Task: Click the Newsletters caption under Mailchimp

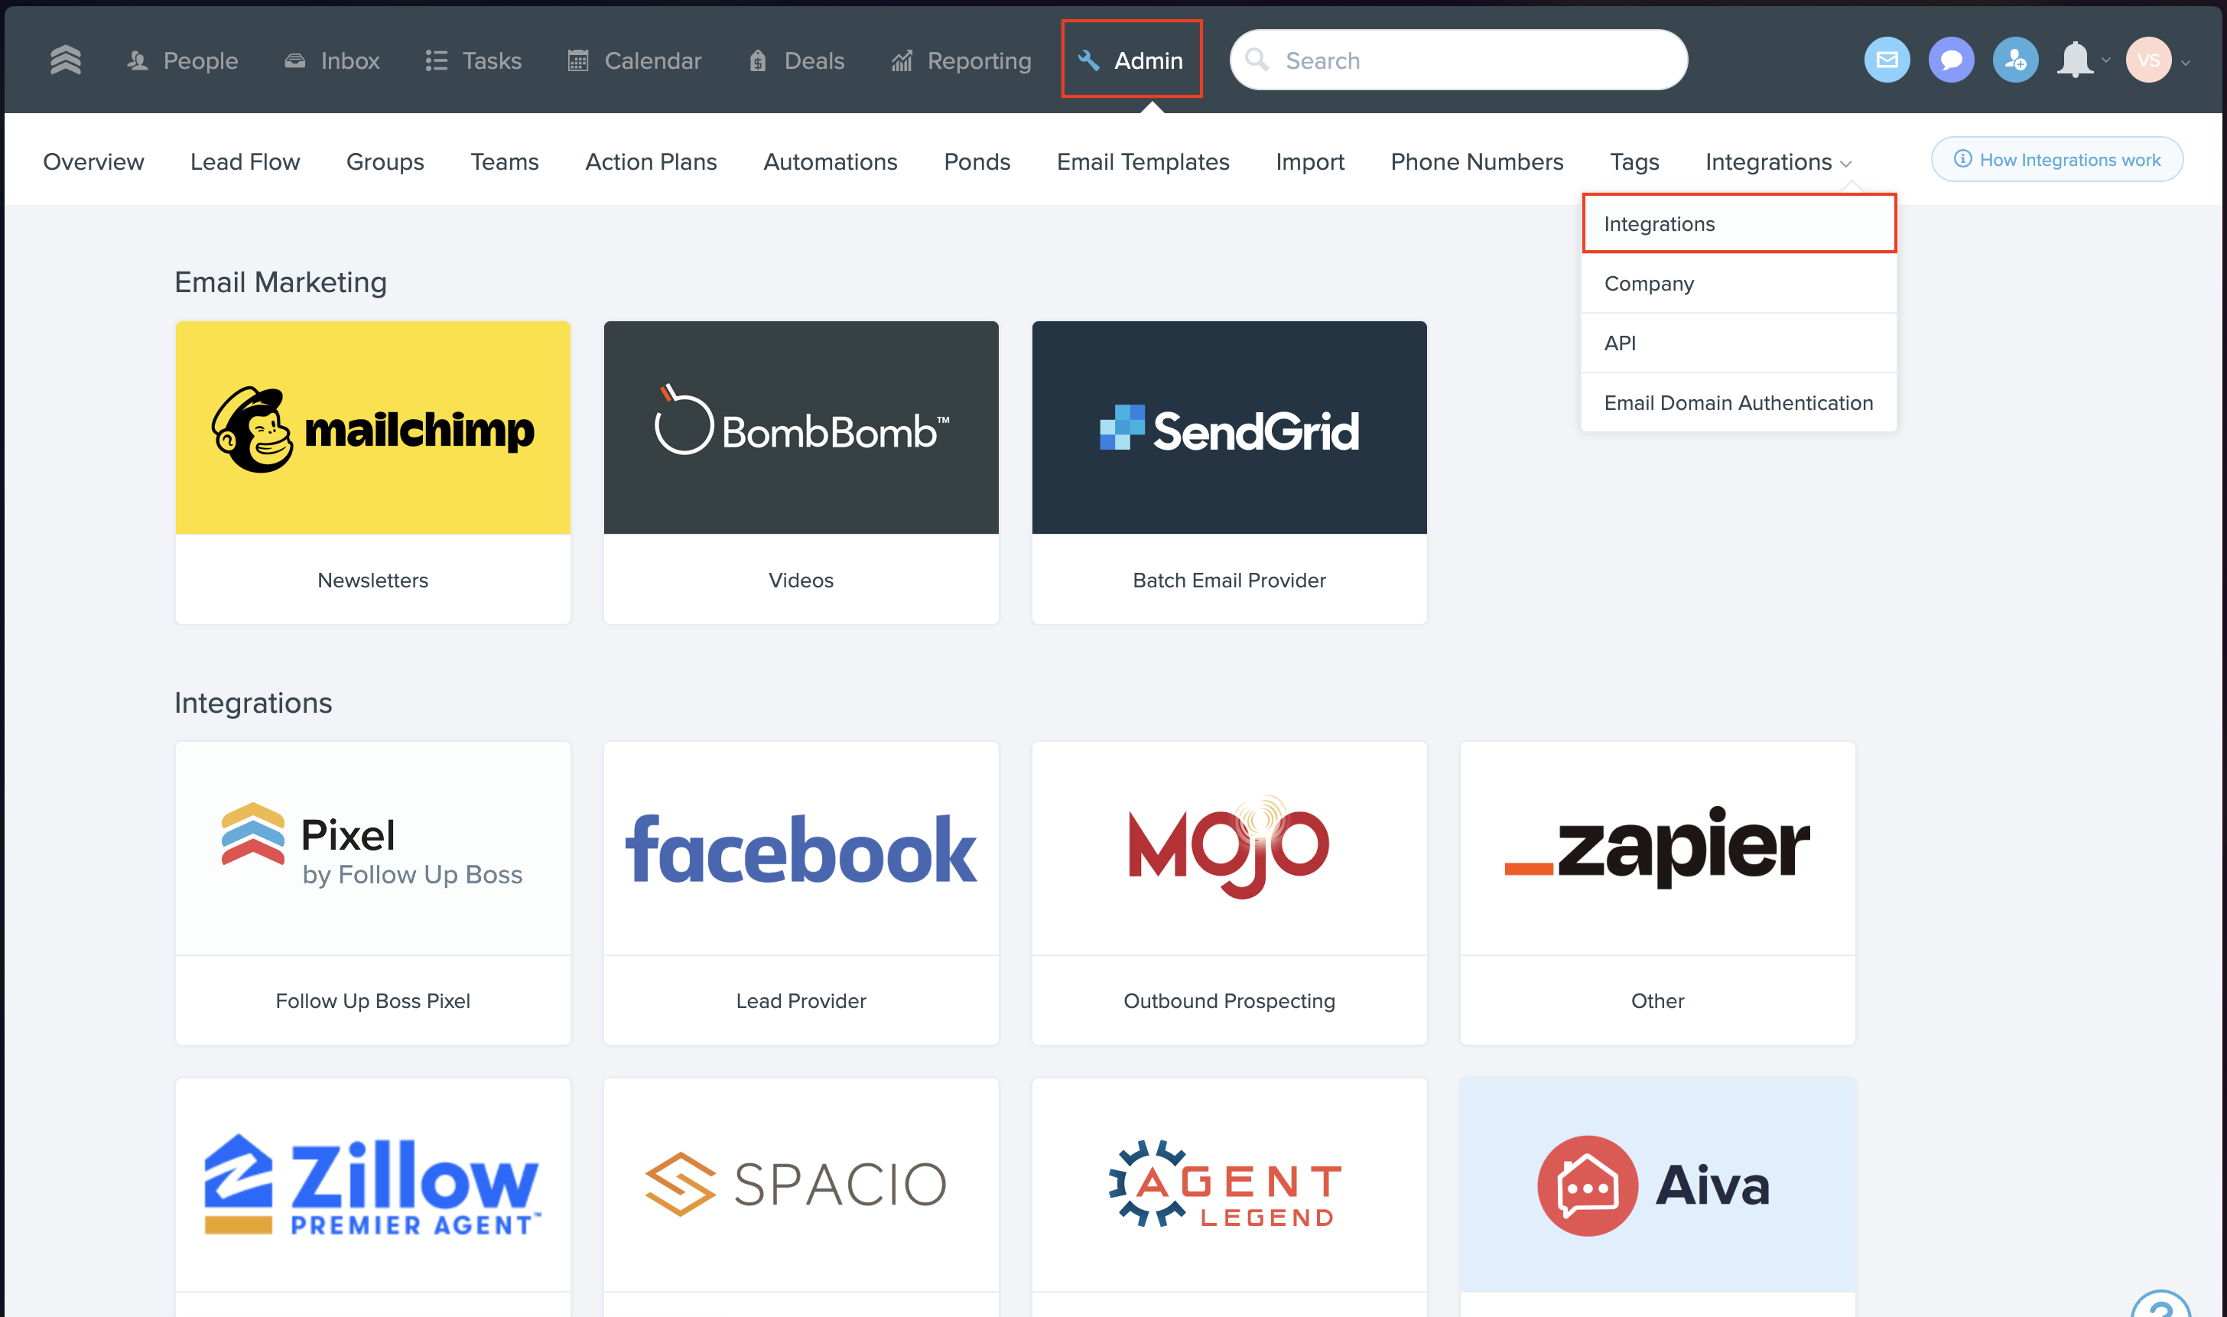Action: (372, 580)
